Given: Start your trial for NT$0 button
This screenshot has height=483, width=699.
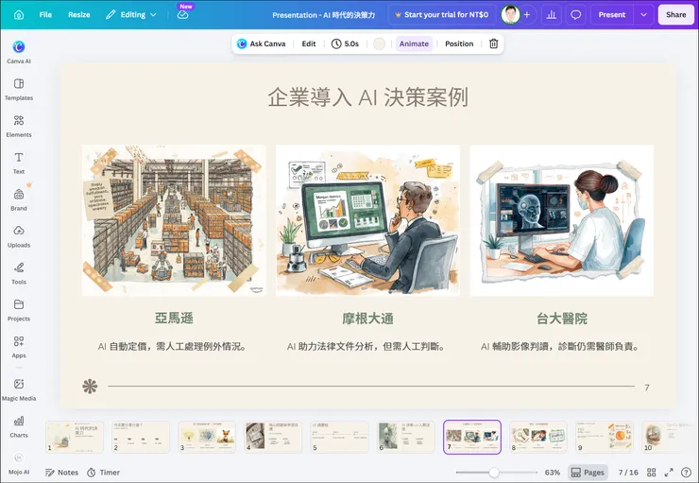Looking at the screenshot, I should point(441,15).
